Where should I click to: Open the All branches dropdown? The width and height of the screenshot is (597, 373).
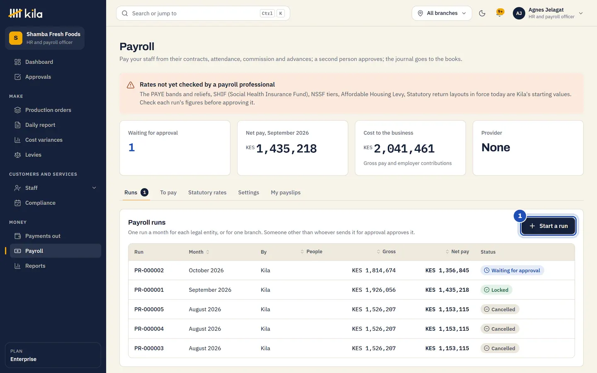442,13
